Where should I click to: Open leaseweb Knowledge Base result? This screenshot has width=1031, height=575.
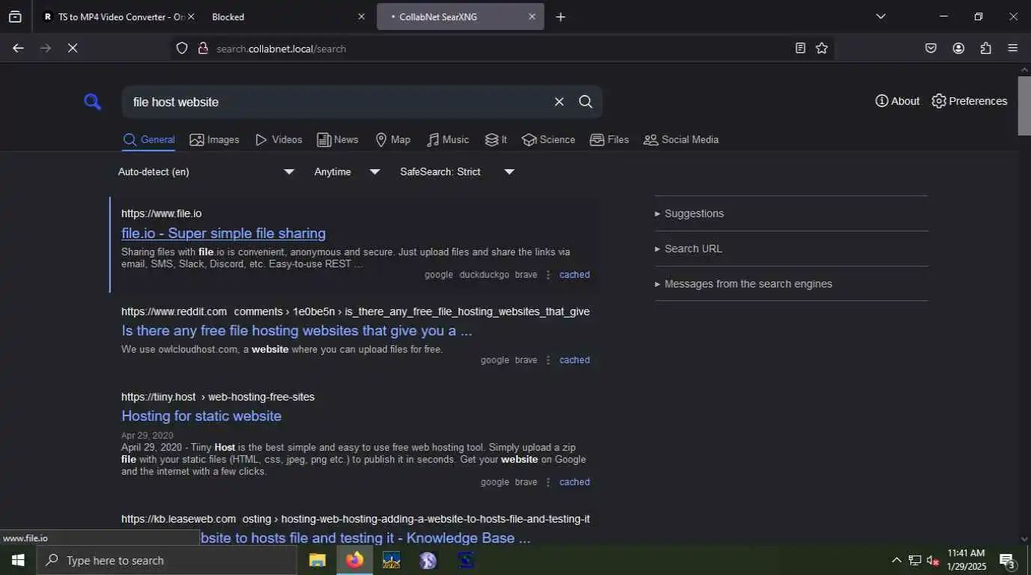[x=366, y=538]
